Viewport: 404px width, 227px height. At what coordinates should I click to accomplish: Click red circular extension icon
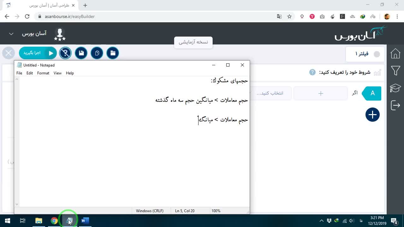click(x=312, y=16)
